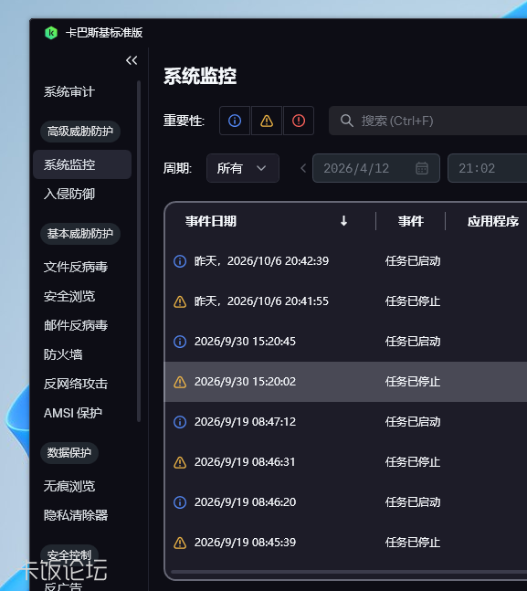Select date text 2026/9/19 08:47:12

click(245, 422)
